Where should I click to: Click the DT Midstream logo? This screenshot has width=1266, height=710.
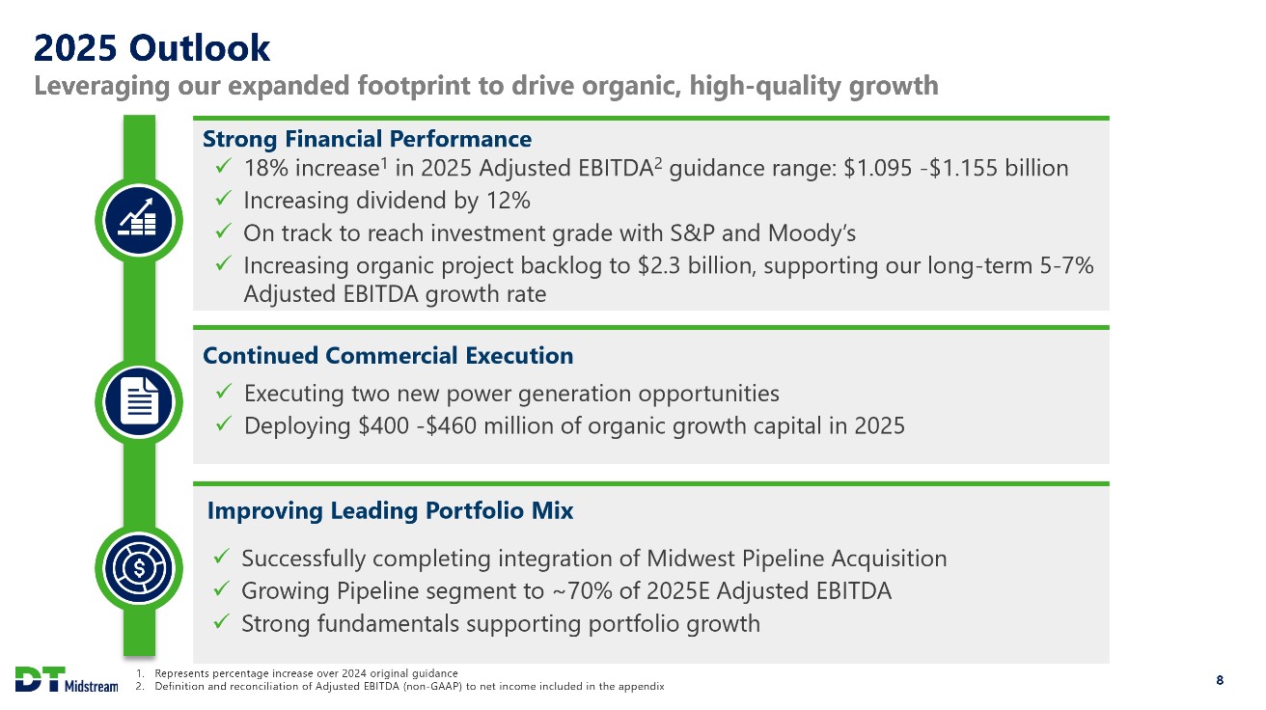tap(66, 680)
